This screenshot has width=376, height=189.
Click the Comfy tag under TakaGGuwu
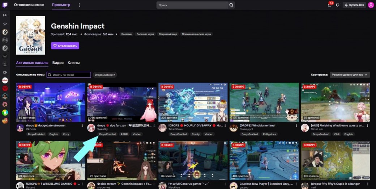click(196, 134)
